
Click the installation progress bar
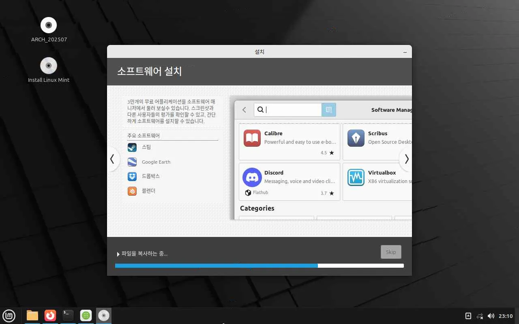pos(259,266)
